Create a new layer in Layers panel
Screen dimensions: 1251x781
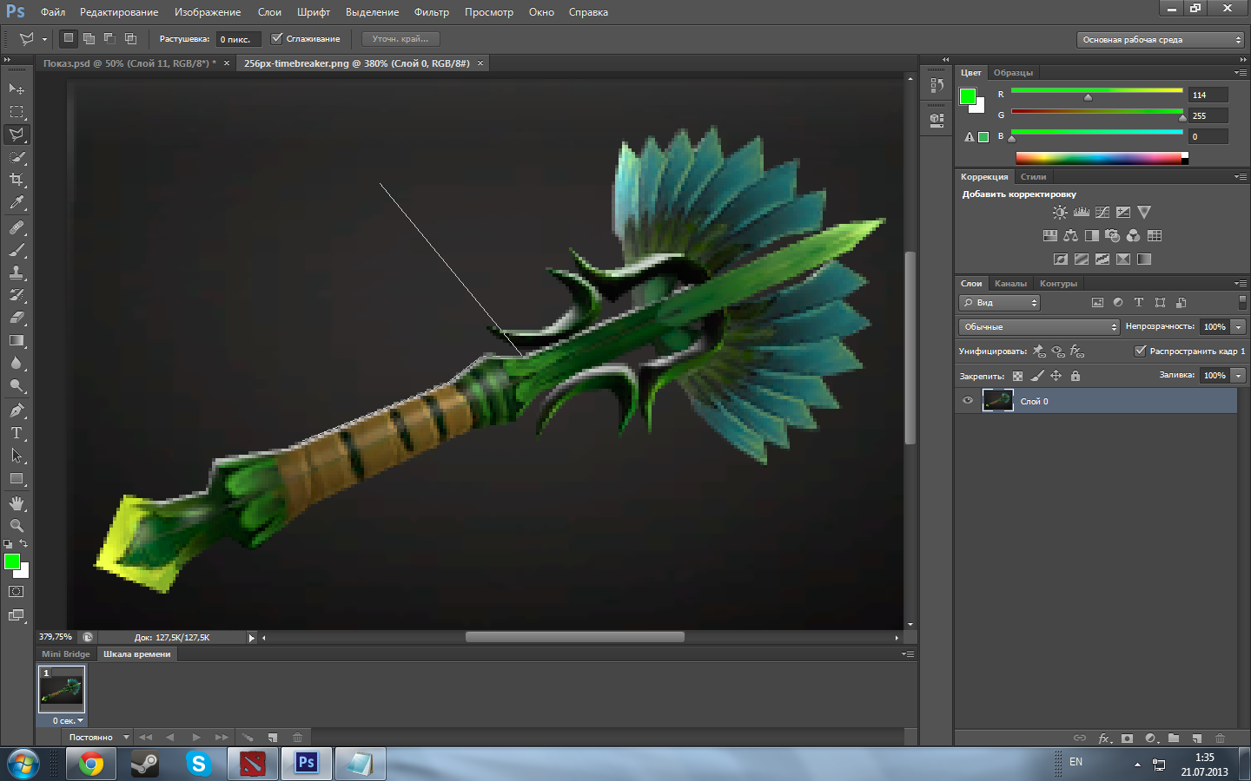point(1196,738)
